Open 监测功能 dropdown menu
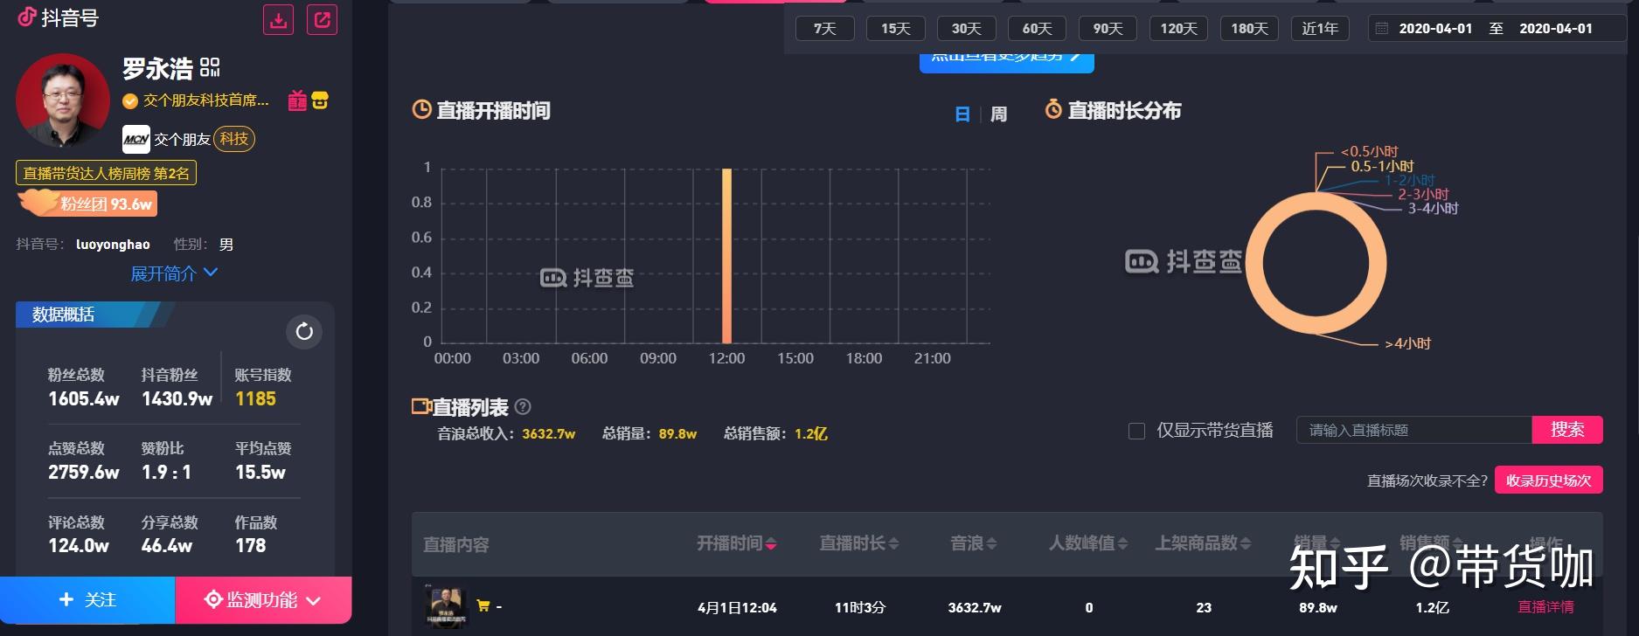Image resolution: width=1639 pixels, height=636 pixels. click(x=263, y=600)
